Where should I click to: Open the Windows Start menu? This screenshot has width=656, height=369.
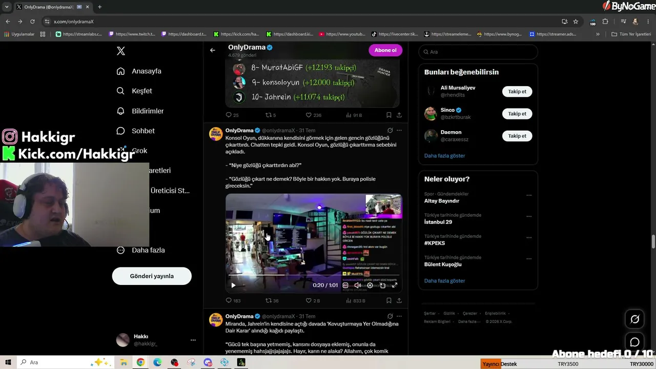8,362
